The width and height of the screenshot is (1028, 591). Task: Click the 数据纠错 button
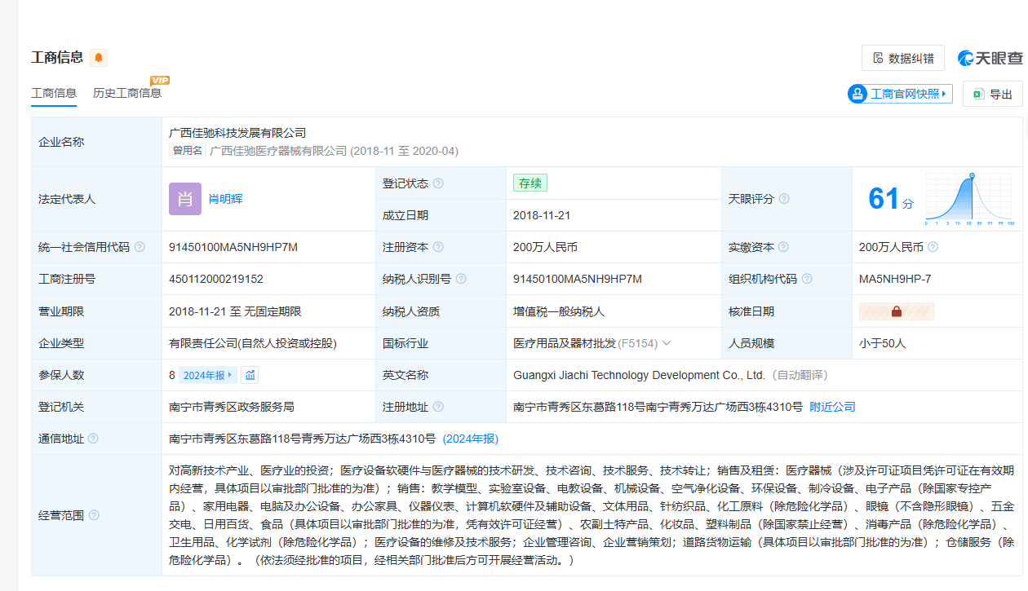(902, 58)
